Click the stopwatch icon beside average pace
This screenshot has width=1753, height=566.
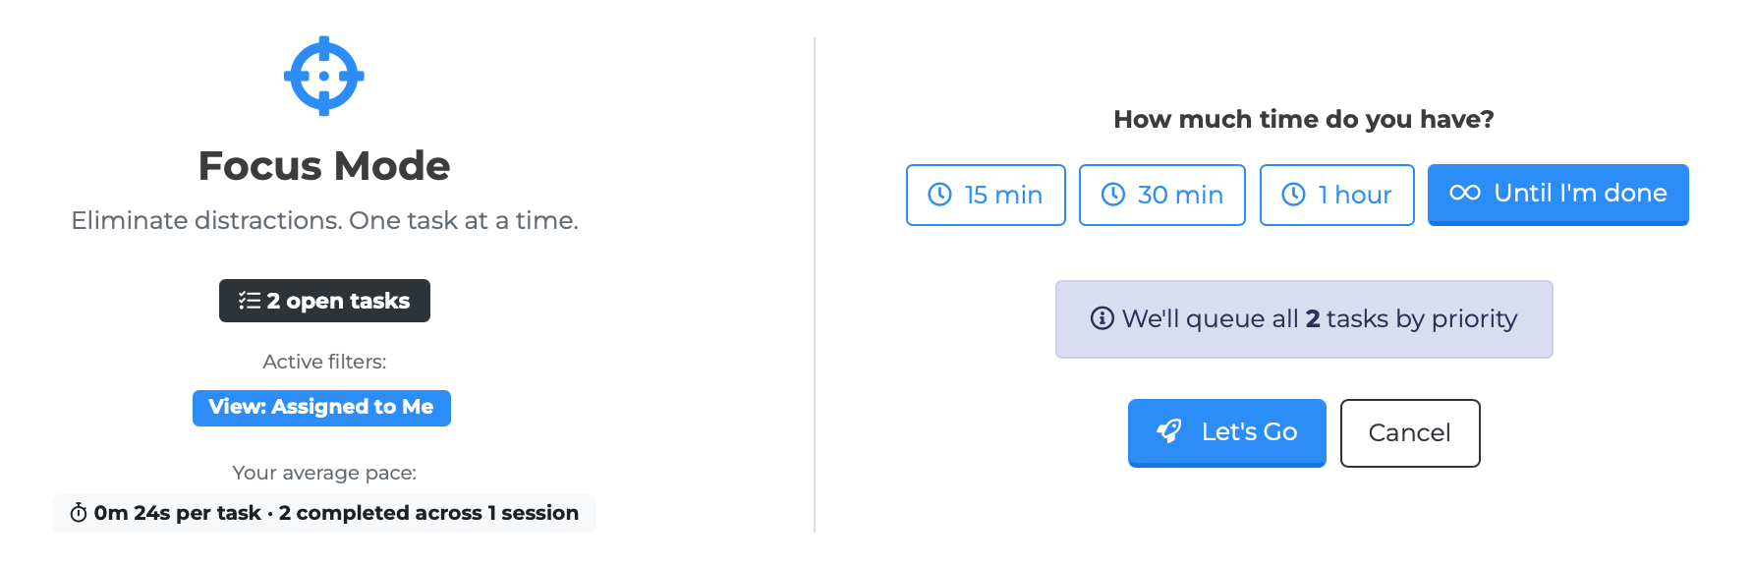(x=79, y=513)
